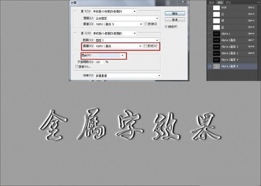Toggle visibility of the 蓝 Blue channel
261x186 pixels.
point(210,27)
